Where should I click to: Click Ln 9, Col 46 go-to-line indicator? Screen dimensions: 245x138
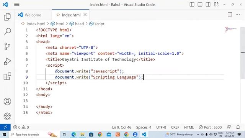tap(122, 127)
